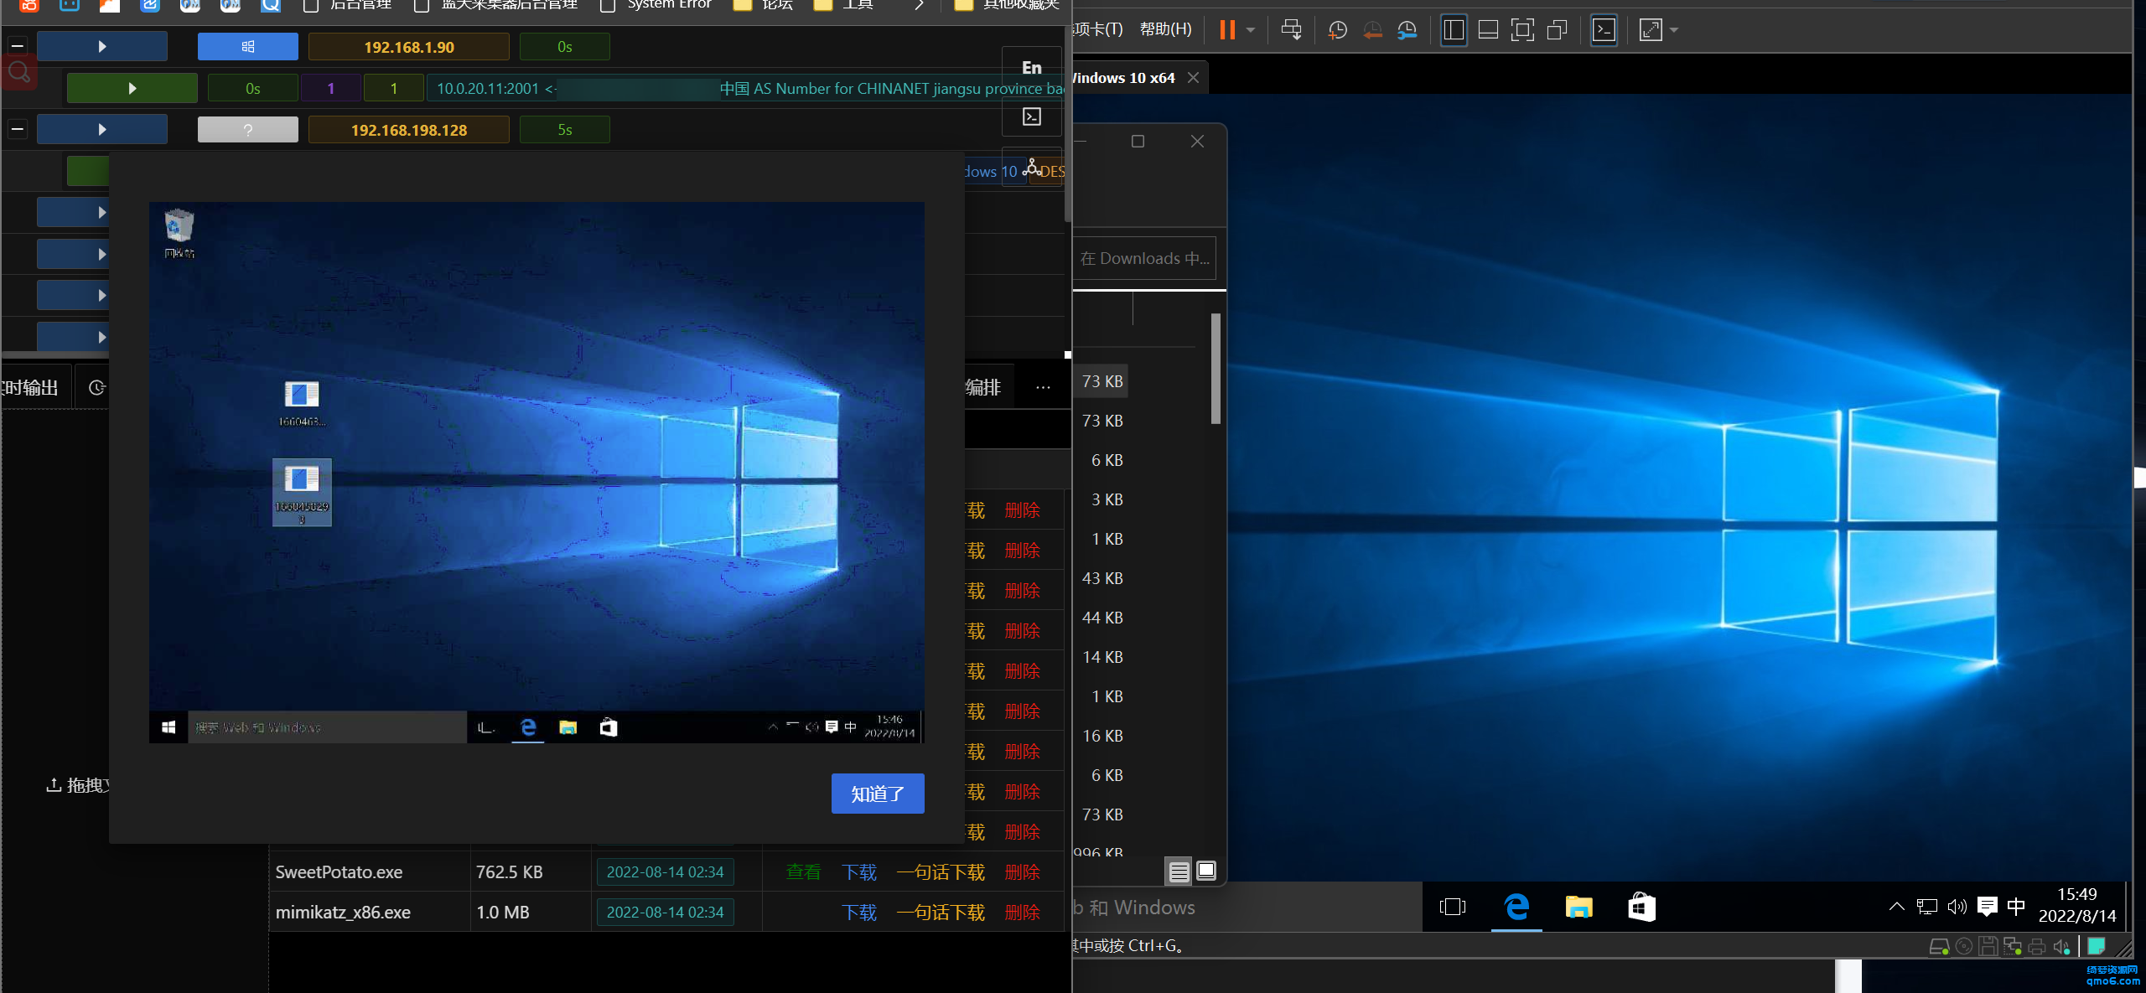Viewport: 2146px width, 993px height.
Task: Click the stretch guest display icon
Action: pyautogui.click(x=1651, y=30)
